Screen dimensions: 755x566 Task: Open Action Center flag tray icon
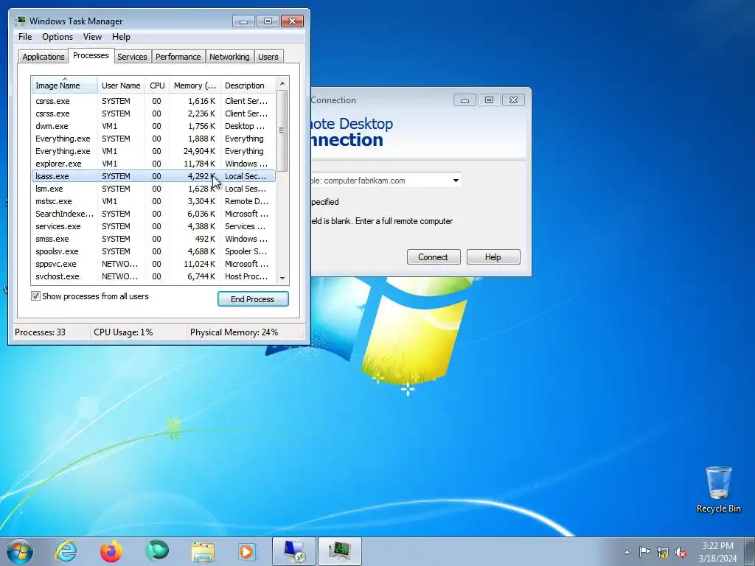(x=644, y=552)
